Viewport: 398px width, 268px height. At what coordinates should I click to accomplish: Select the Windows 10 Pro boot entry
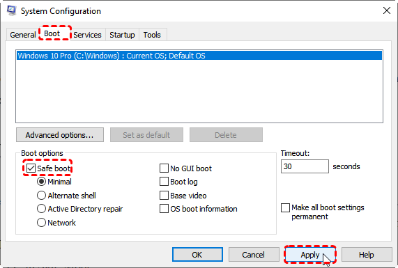(x=199, y=56)
